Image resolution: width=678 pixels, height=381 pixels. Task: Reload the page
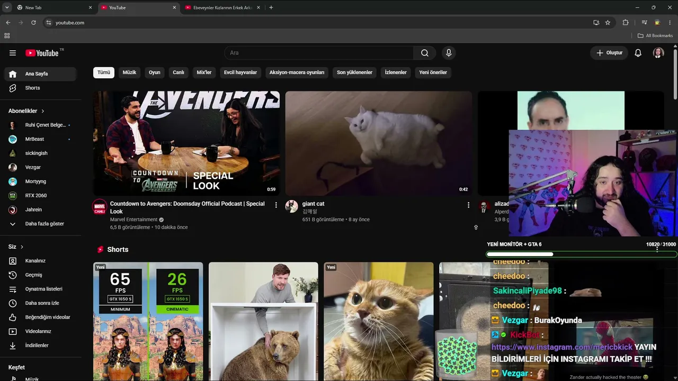[x=33, y=23]
